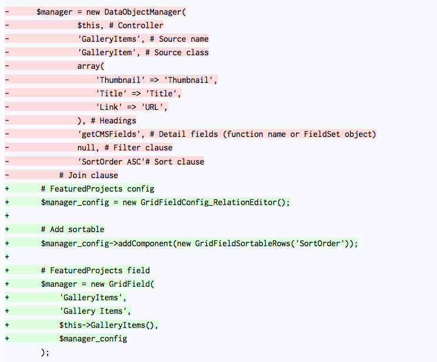Screen dimensions: 437x362
Task: Click the removed line creating DataObjectManager
Action: [114, 12]
